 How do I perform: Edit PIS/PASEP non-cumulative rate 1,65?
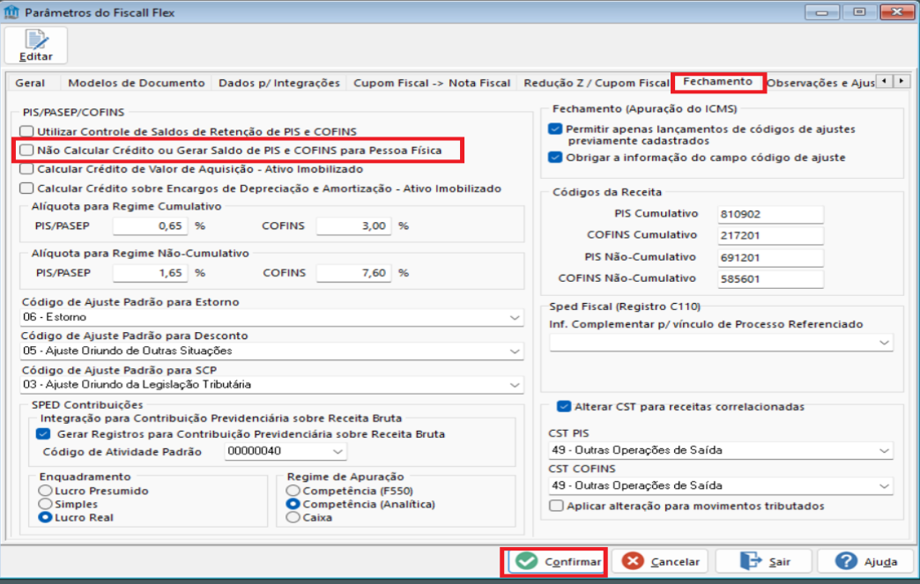point(150,273)
